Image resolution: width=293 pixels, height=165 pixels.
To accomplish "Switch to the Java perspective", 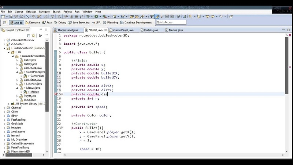I will [47, 22].
